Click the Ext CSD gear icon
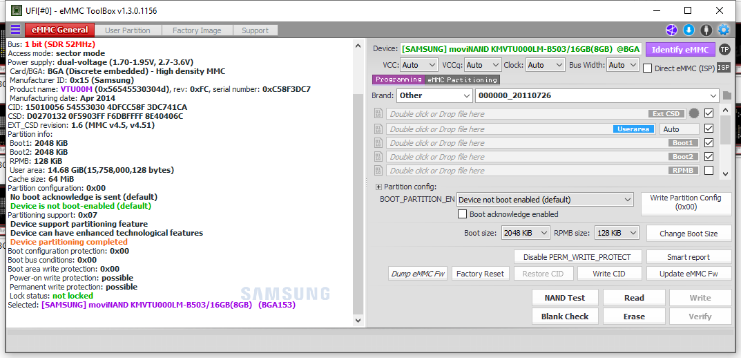 [693, 114]
